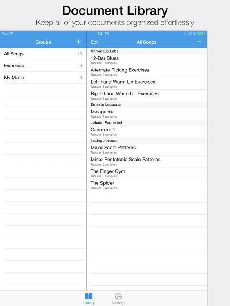The height and width of the screenshot is (306, 230).
Task: Click the Bluetooth status icon
Action: point(185,33)
